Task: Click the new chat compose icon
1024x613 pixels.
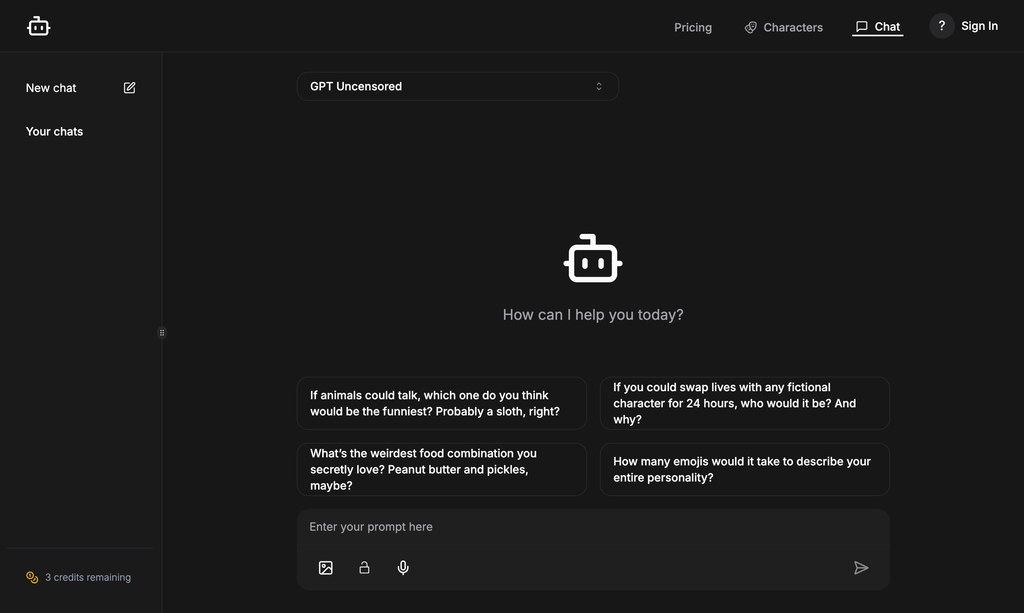Action: click(129, 88)
